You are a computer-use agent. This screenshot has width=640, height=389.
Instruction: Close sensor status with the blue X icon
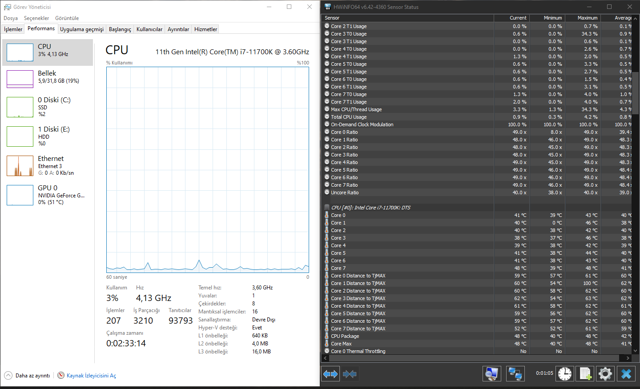click(626, 374)
